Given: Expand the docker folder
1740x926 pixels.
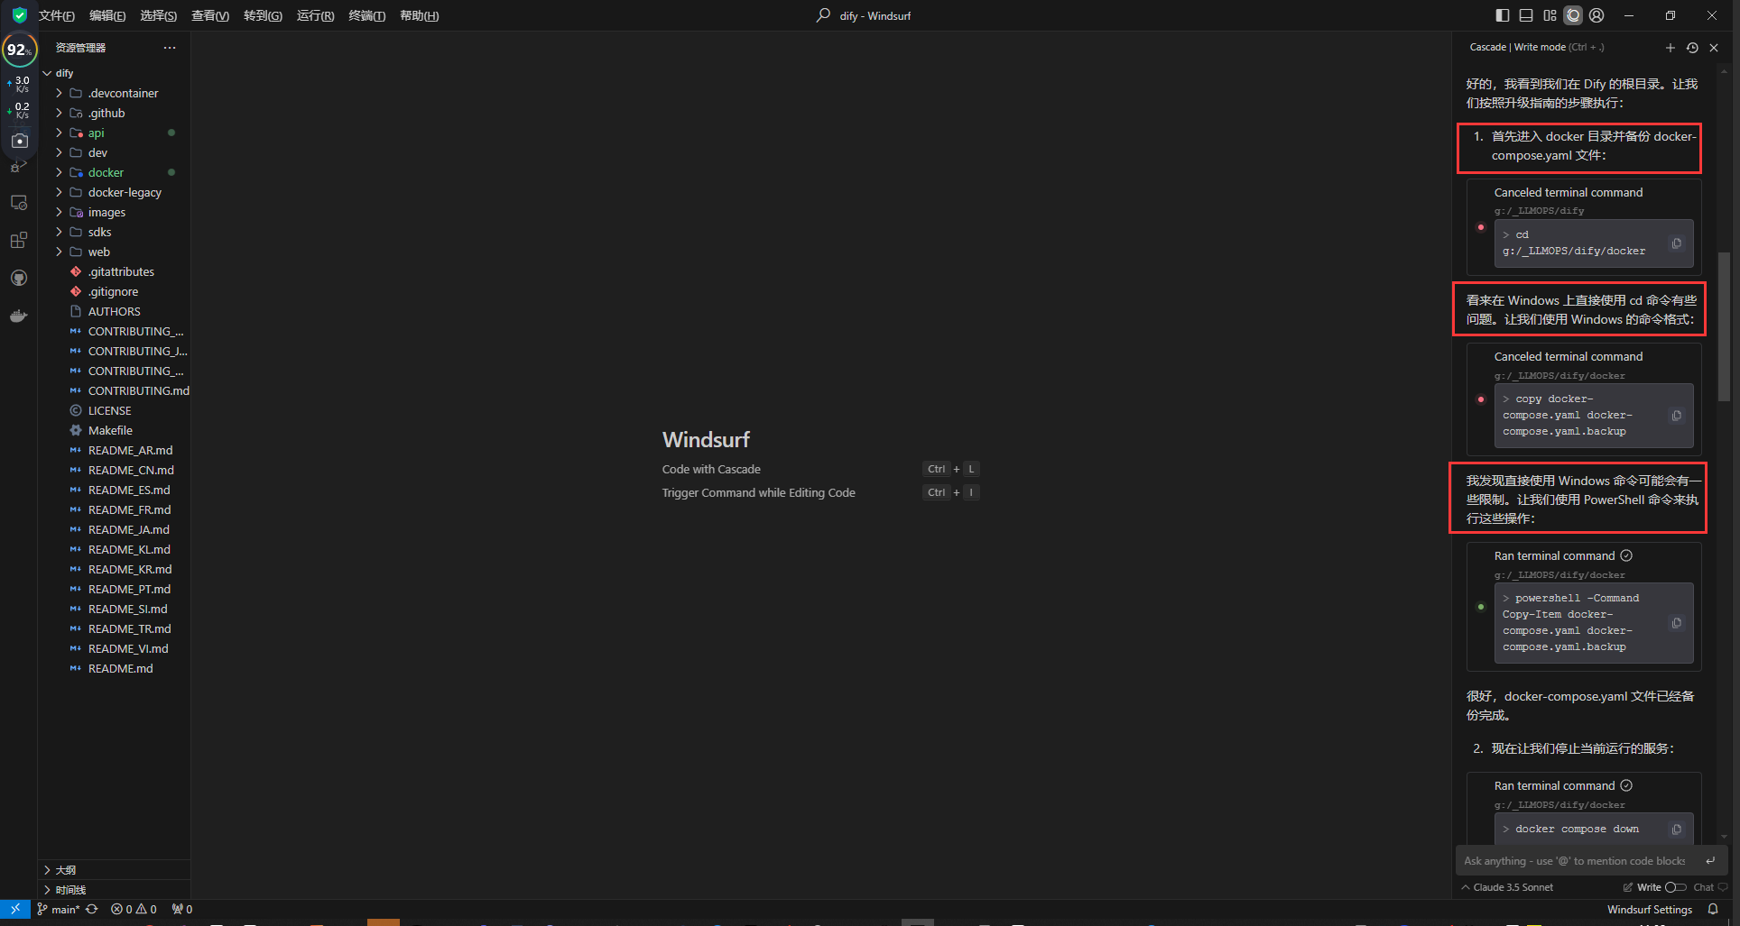Looking at the screenshot, I should coord(106,172).
